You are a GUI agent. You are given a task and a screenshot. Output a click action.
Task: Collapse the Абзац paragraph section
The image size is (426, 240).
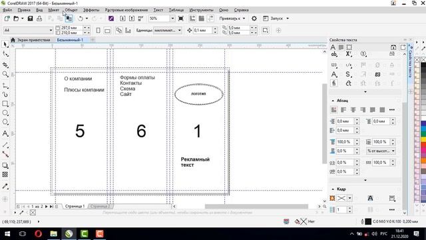pyautogui.click(x=333, y=101)
